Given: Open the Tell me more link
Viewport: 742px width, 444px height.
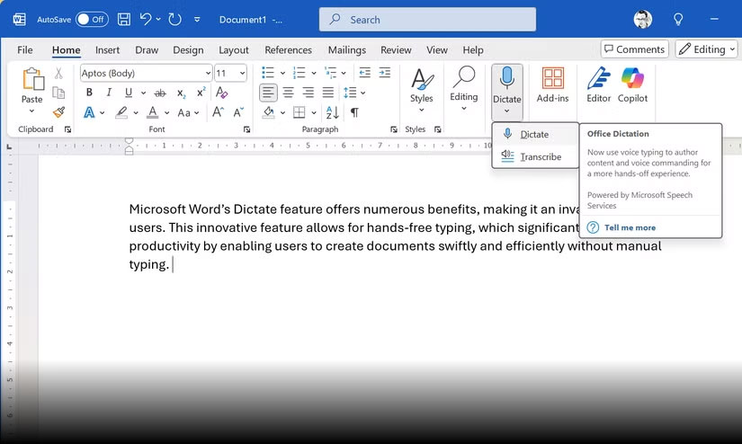Looking at the screenshot, I should click(x=630, y=227).
